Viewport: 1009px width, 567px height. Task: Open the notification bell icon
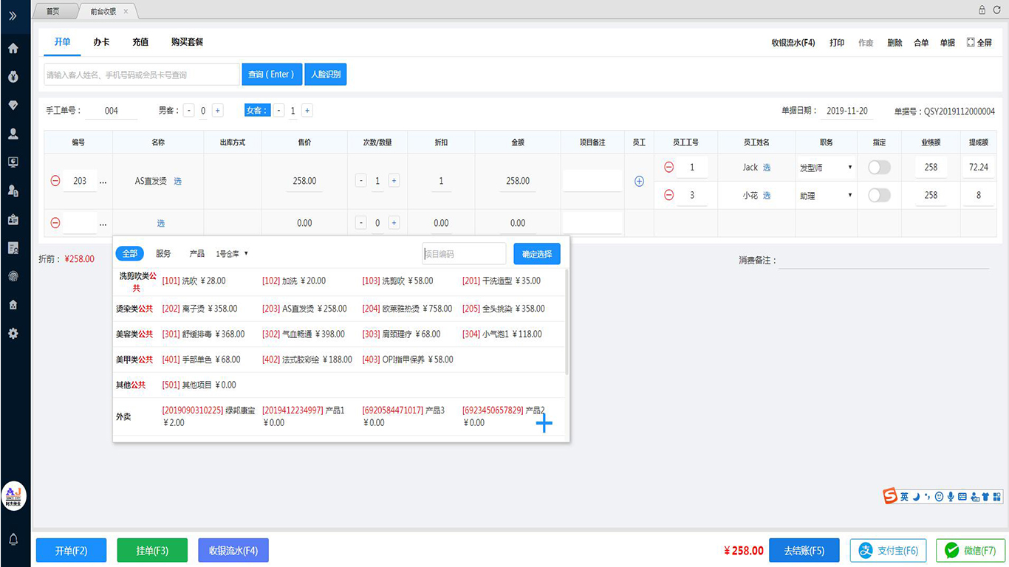pos(13,540)
